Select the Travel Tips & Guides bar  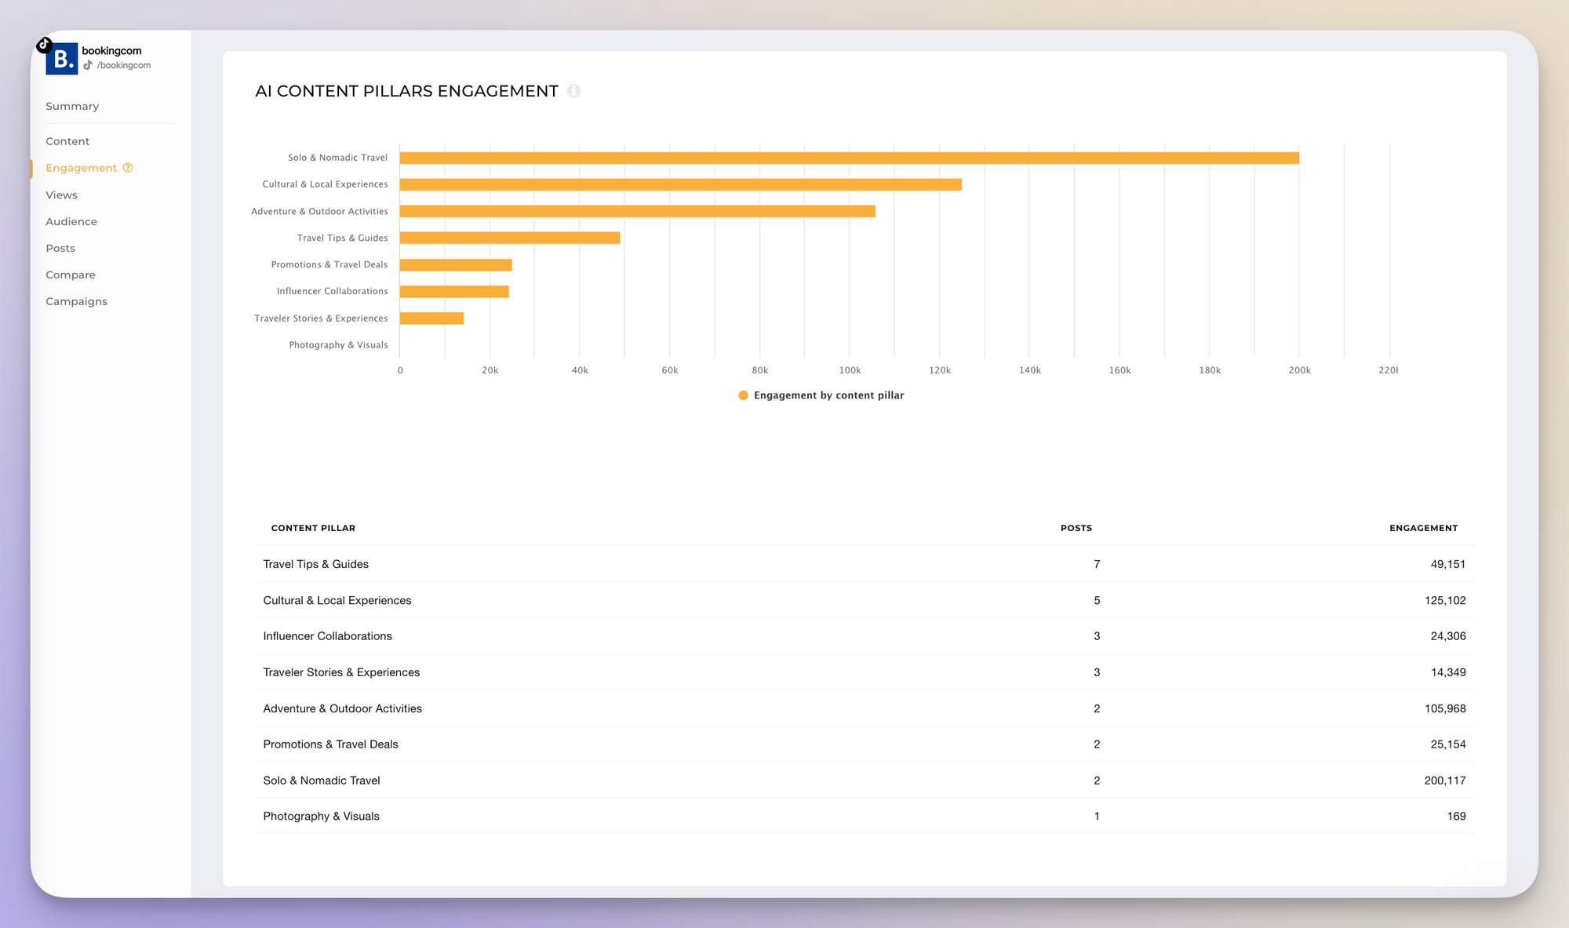click(x=510, y=238)
